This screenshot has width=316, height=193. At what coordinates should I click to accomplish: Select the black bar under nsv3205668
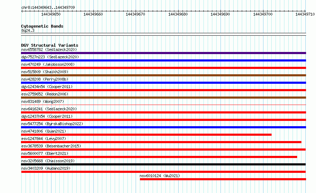pos(163,164)
